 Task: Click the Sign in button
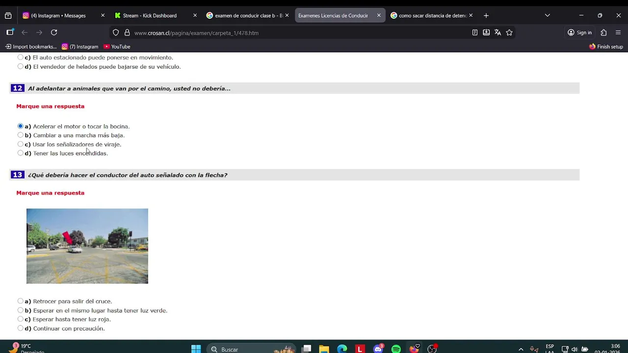[579, 32]
